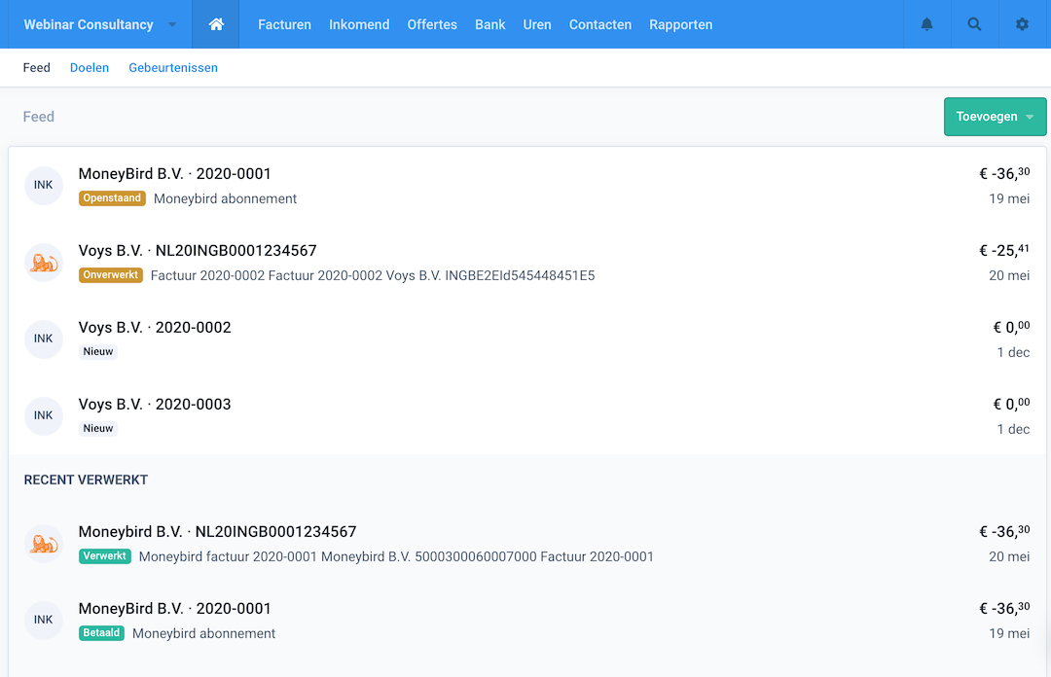Screen dimensions: 1051x677
Task: Click 1 dec date of Voys 2020-0003
Action: click(1013, 429)
